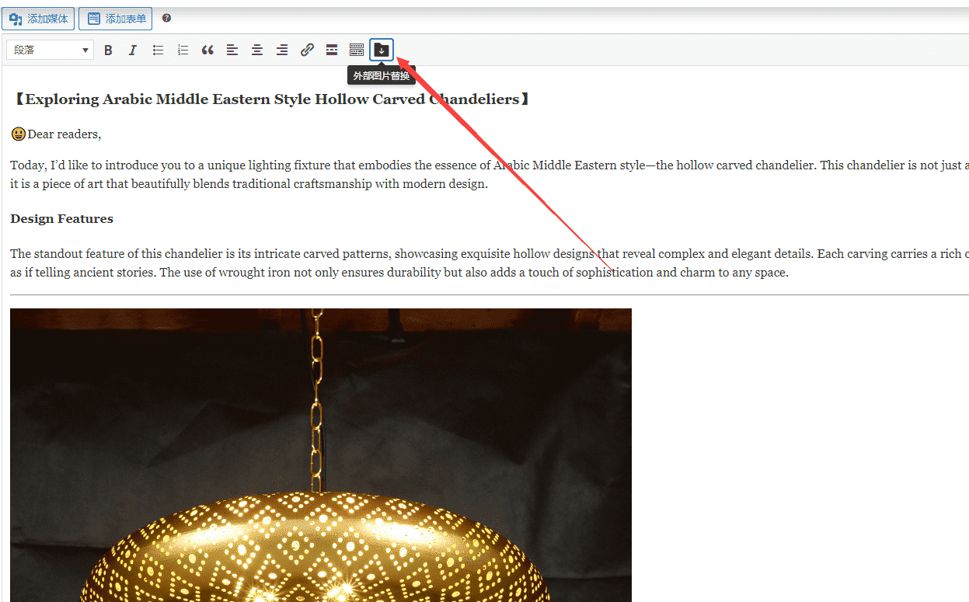Image resolution: width=969 pixels, height=602 pixels.
Task: Apply blockquote formatting
Action: point(207,50)
